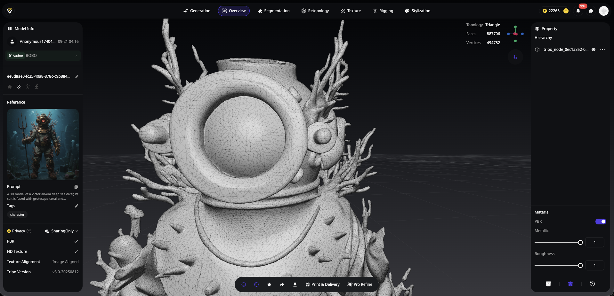Open the history clock icon in Property panel
Screen dimensions: 614x296
(x=592, y=284)
